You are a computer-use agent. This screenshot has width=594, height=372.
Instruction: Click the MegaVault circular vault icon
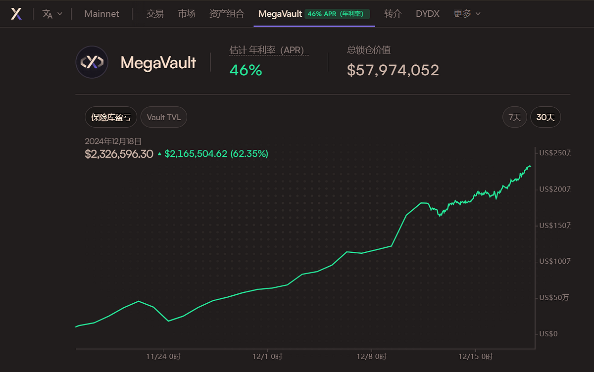click(92, 62)
